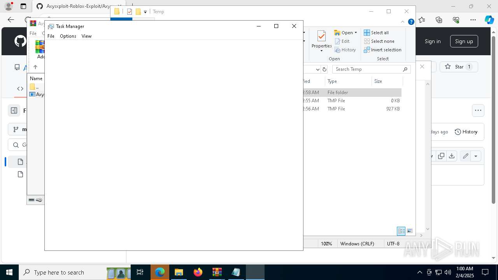Open Edge Collections icon

coord(439,20)
